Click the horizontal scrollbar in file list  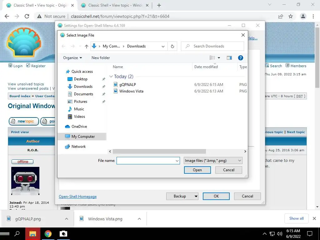click(x=159, y=152)
